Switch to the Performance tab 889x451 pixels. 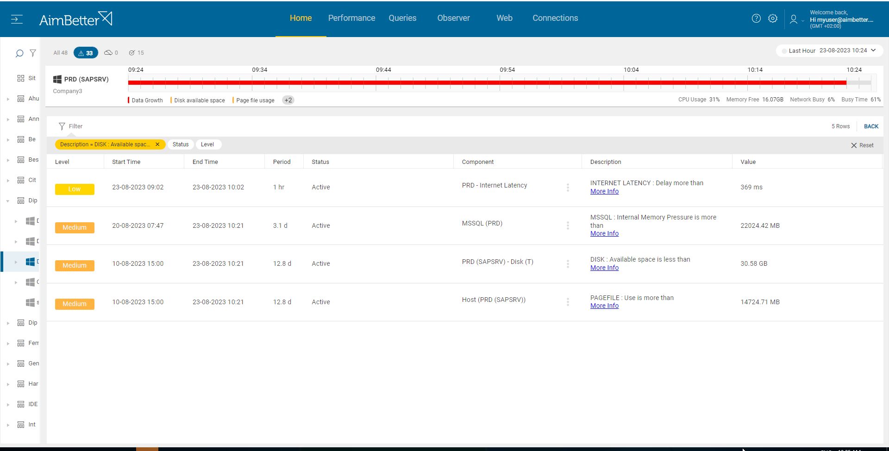pos(351,18)
